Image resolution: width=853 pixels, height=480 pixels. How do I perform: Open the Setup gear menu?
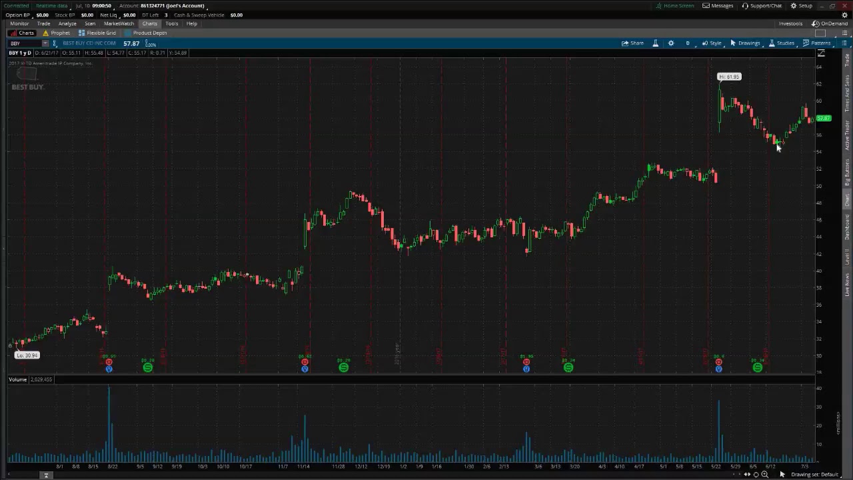(802, 5)
